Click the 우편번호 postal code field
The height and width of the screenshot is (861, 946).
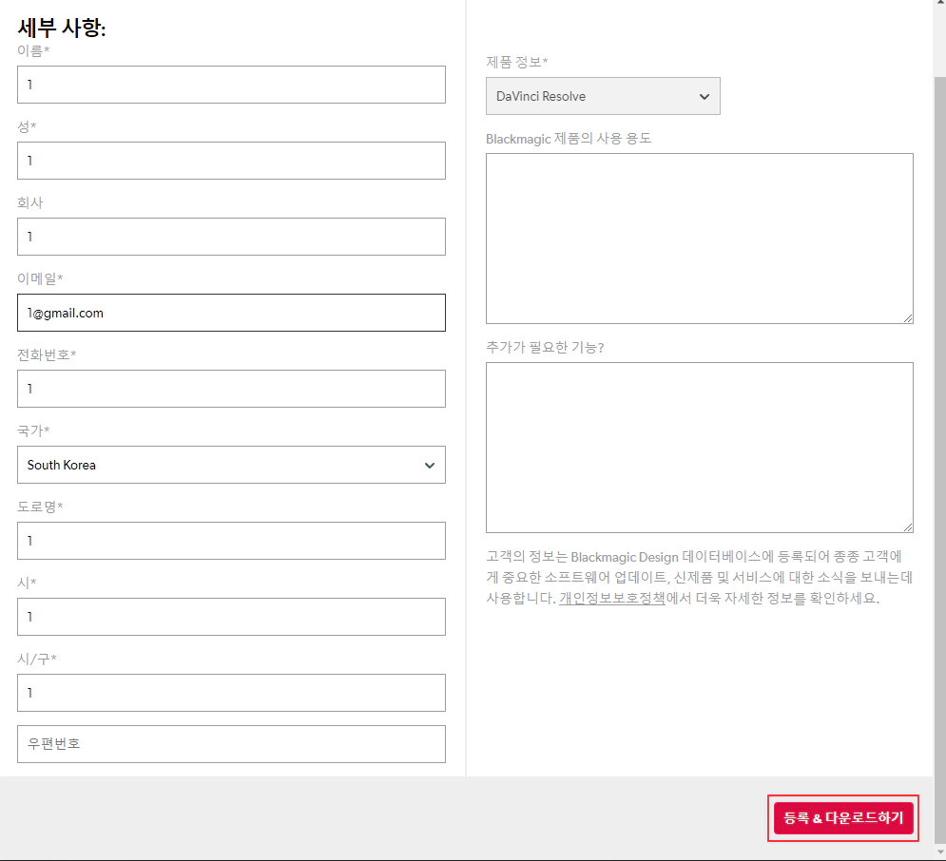click(231, 743)
